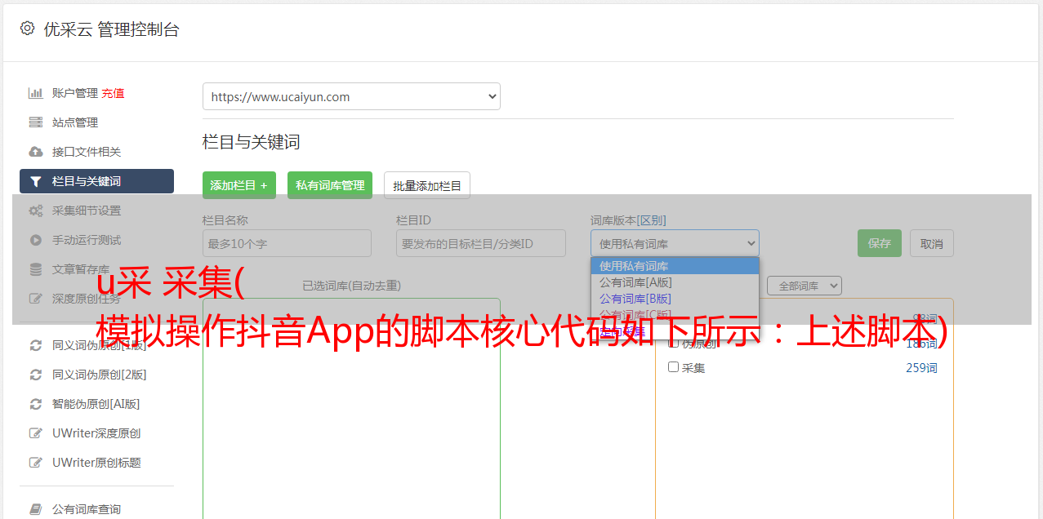Choose 使用私有词库 in the open list

coord(675,266)
